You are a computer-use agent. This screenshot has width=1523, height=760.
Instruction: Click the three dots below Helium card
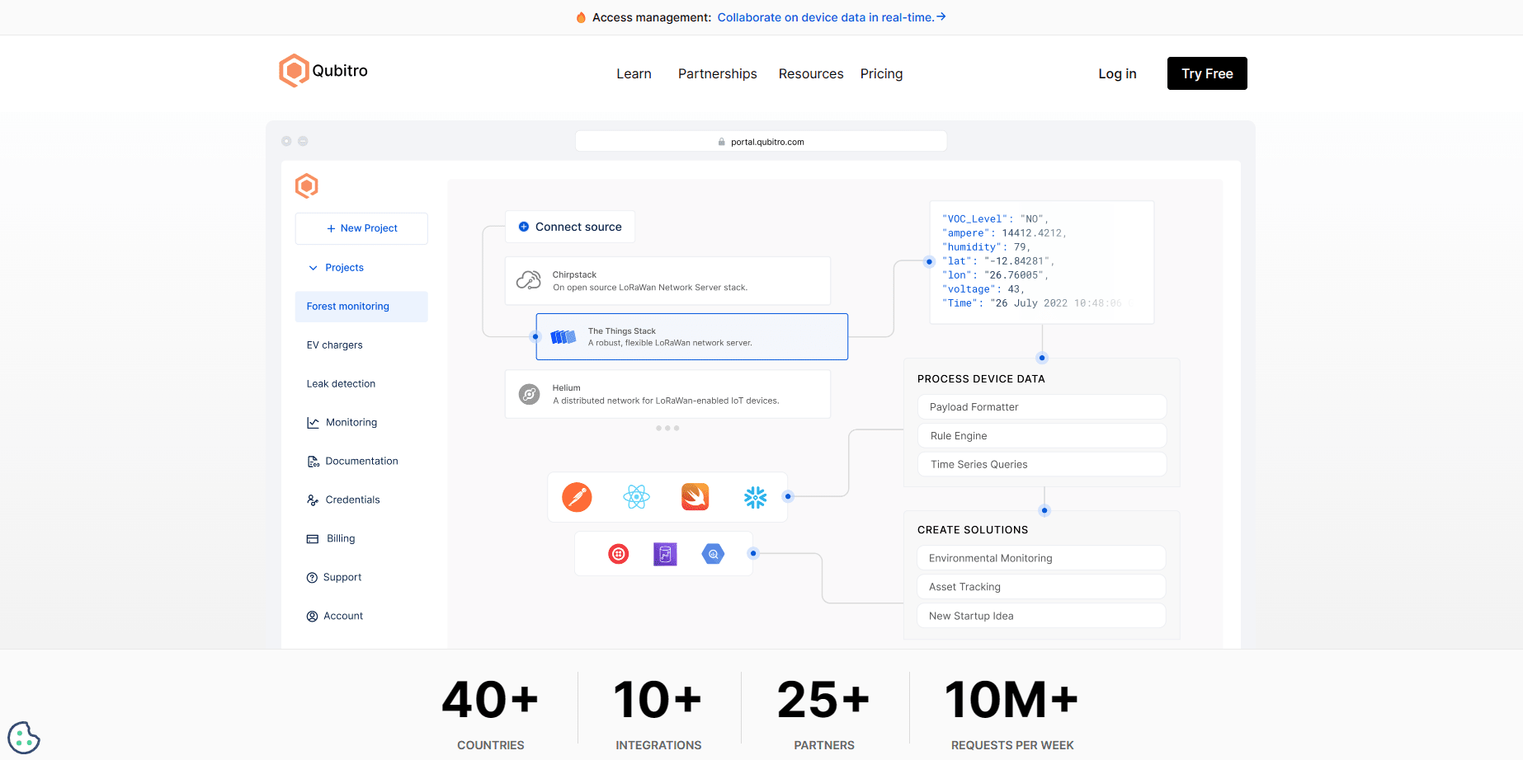pyautogui.click(x=667, y=429)
